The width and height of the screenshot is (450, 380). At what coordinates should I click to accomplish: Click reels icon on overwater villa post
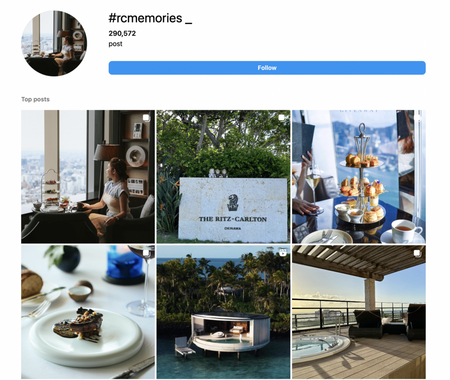283,253
